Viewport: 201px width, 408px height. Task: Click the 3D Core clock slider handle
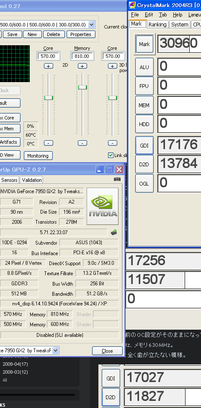(x=113, y=98)
